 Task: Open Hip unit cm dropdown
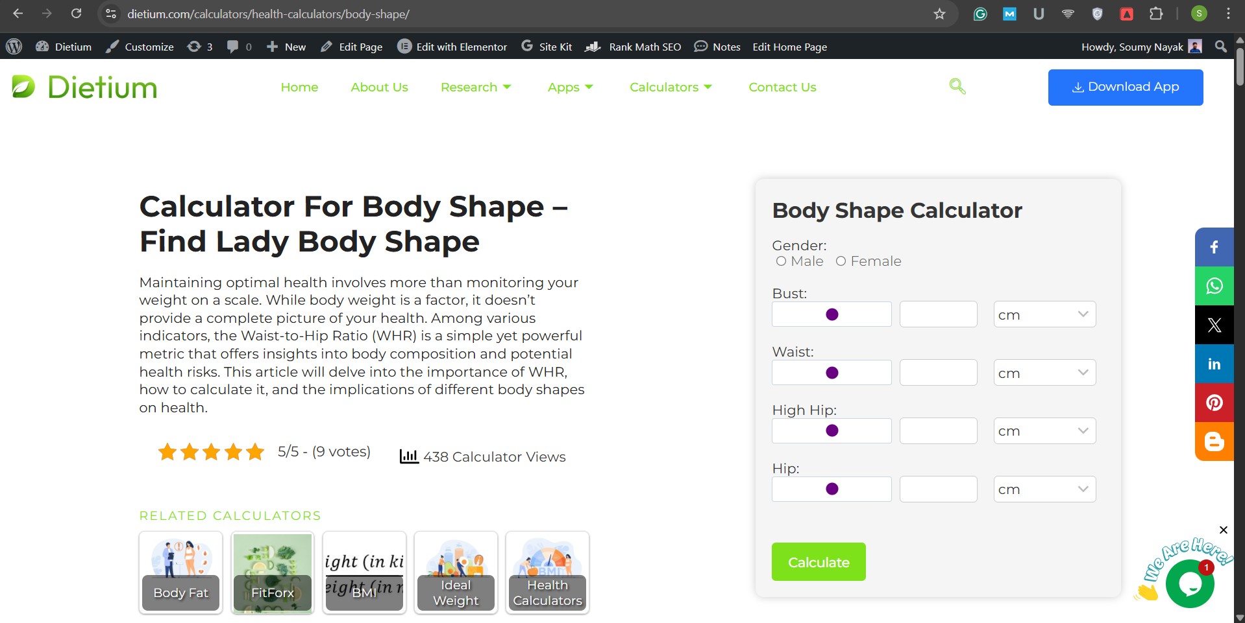point(1044,489)
